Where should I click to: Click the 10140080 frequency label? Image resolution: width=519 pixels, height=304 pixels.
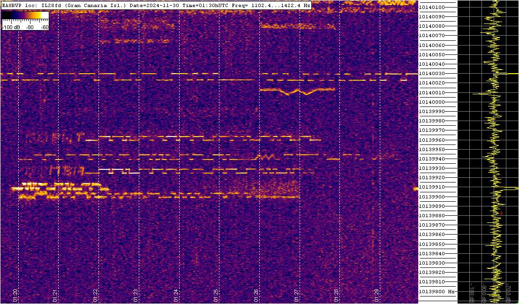tap(432, 26)
